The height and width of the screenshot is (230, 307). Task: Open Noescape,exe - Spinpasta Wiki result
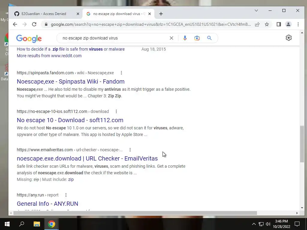(71, 81)
